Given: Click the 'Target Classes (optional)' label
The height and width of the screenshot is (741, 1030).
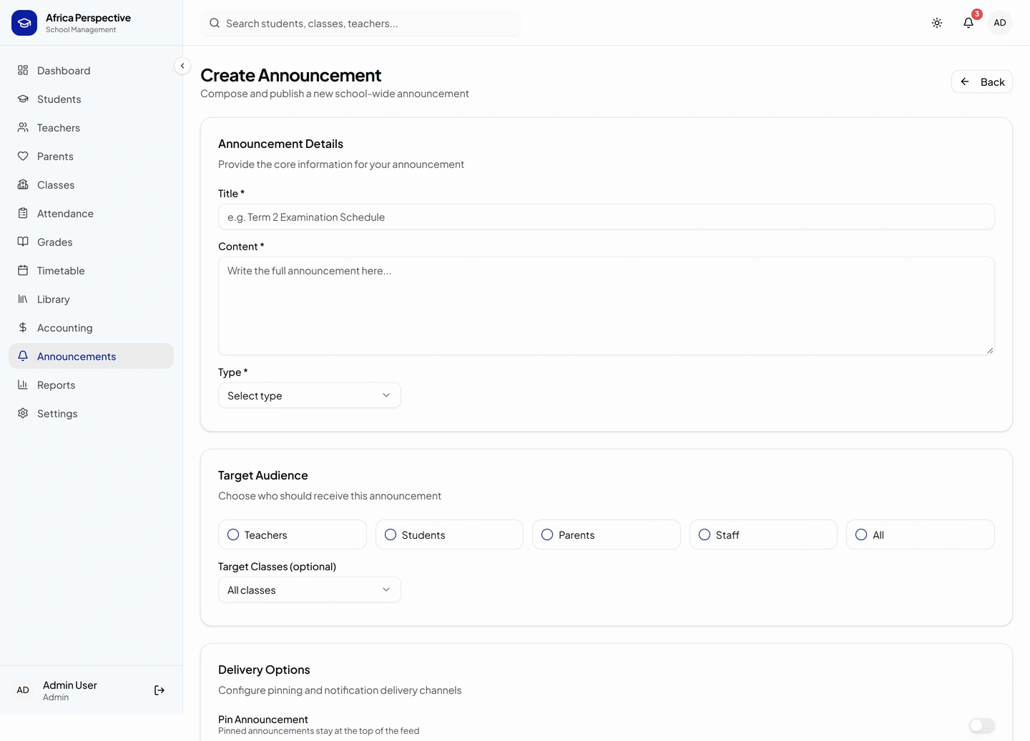Looking at the screenshot, I should click(277, 566).
